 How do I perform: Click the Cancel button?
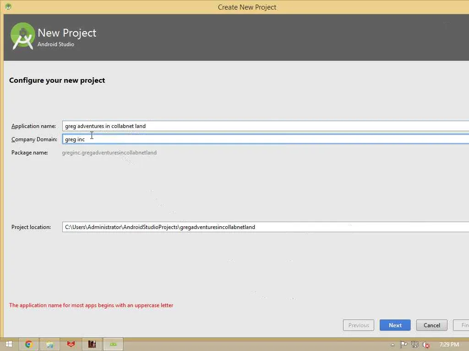click(431, 325)
